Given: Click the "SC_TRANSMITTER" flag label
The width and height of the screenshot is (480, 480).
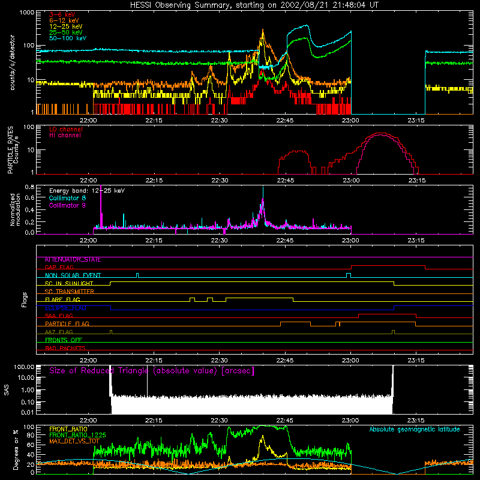Looking at the screenshot, I should point(70,292).
